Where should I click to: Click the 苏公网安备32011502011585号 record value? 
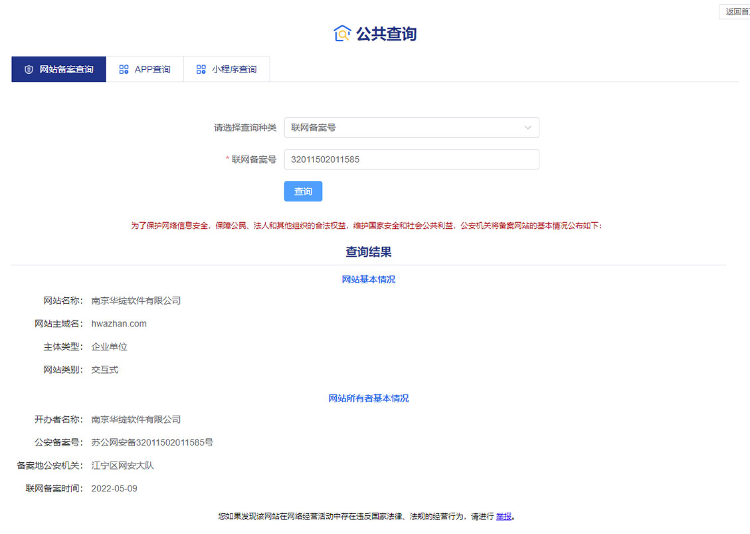coord(152,442)
